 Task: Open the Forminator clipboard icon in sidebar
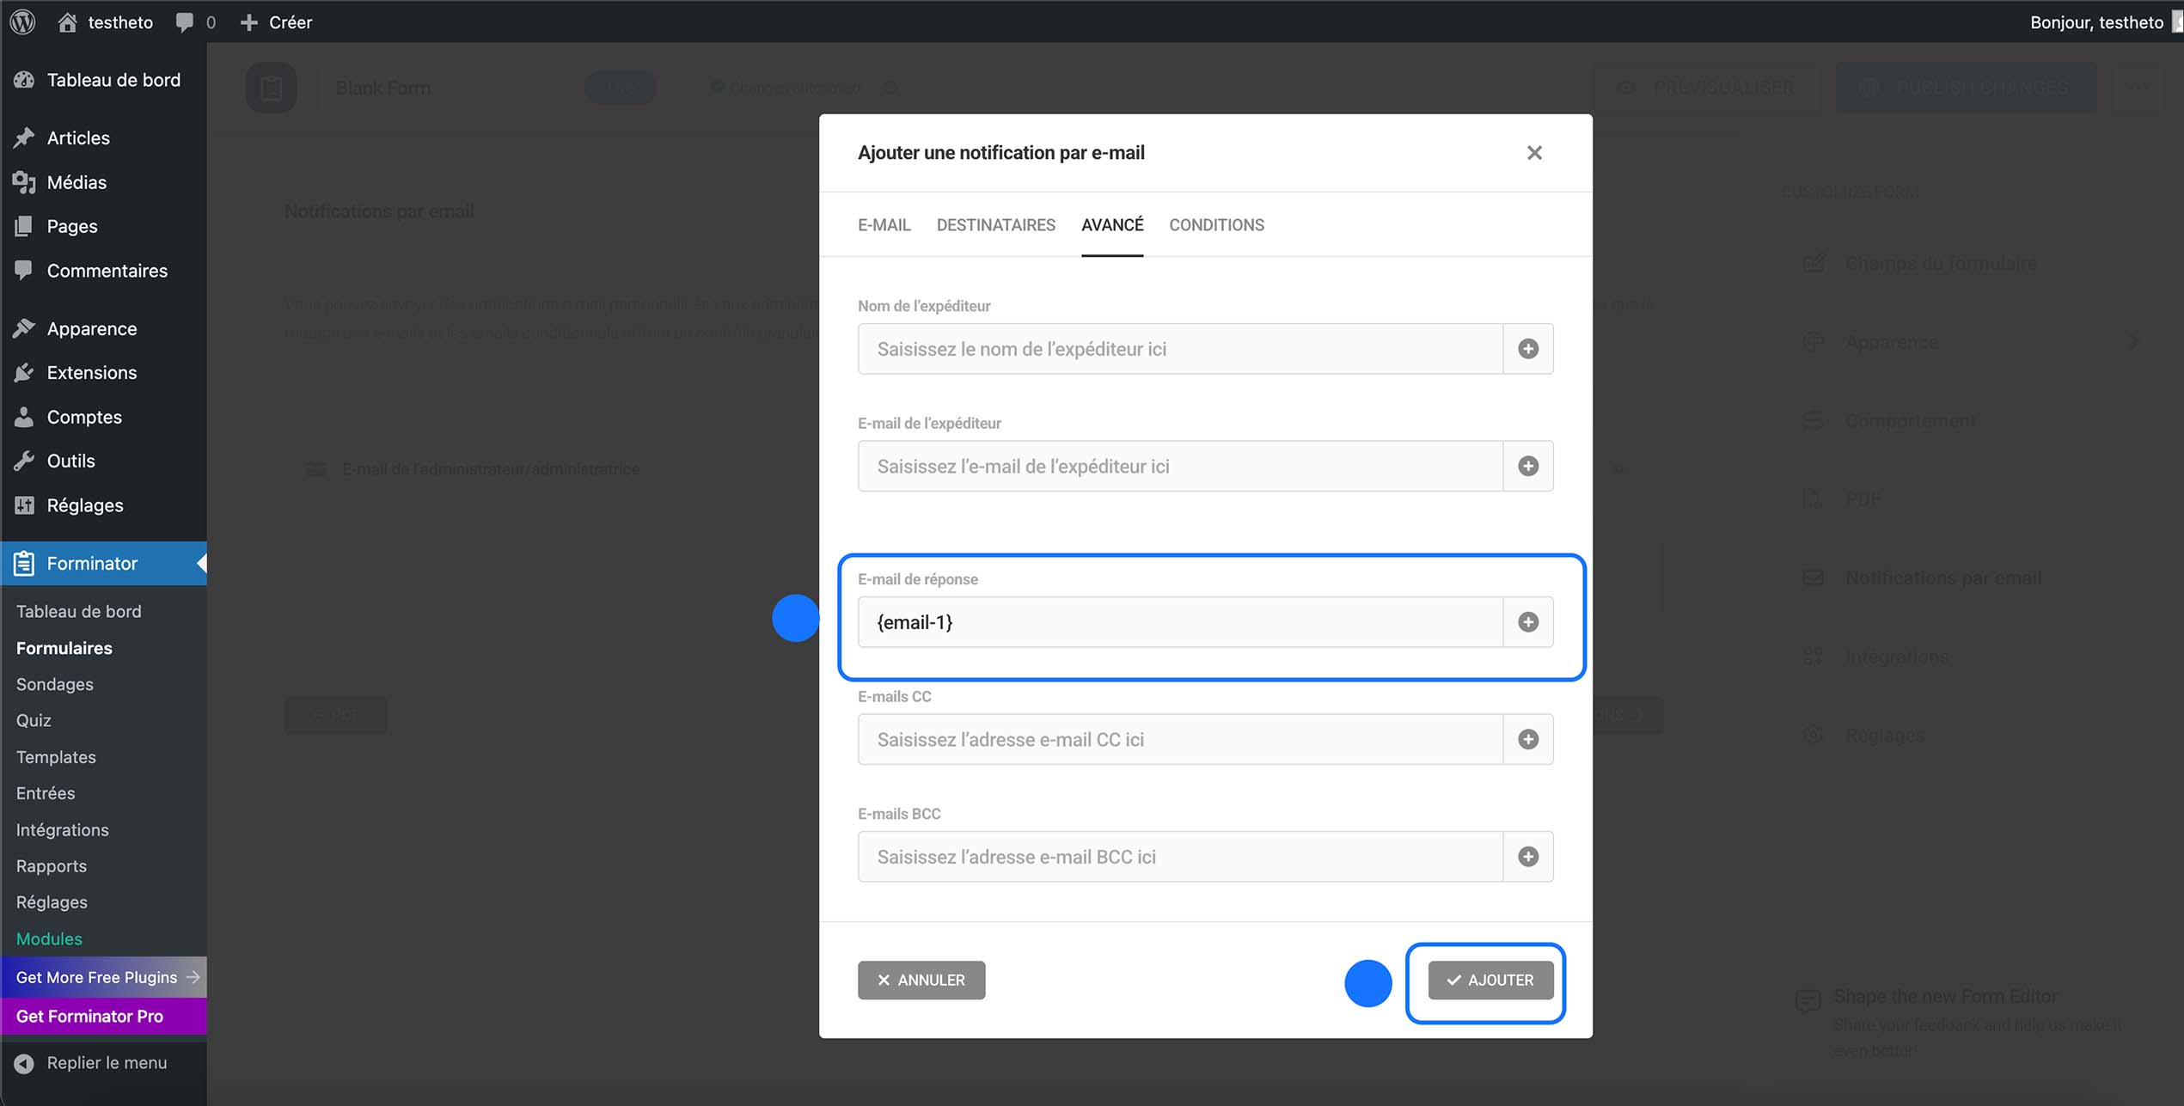tap(24, 563)
